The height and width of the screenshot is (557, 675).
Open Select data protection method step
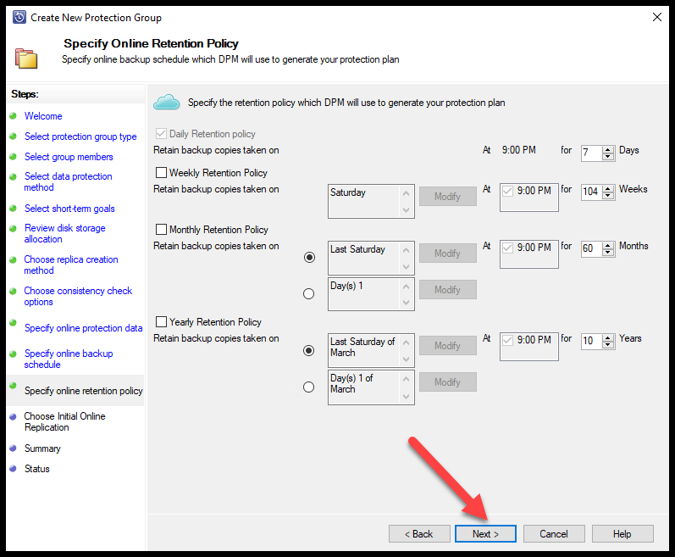coord(68,181)
